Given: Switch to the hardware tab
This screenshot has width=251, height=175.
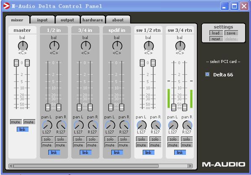Looking at the screenshot, I should [93, 20].
